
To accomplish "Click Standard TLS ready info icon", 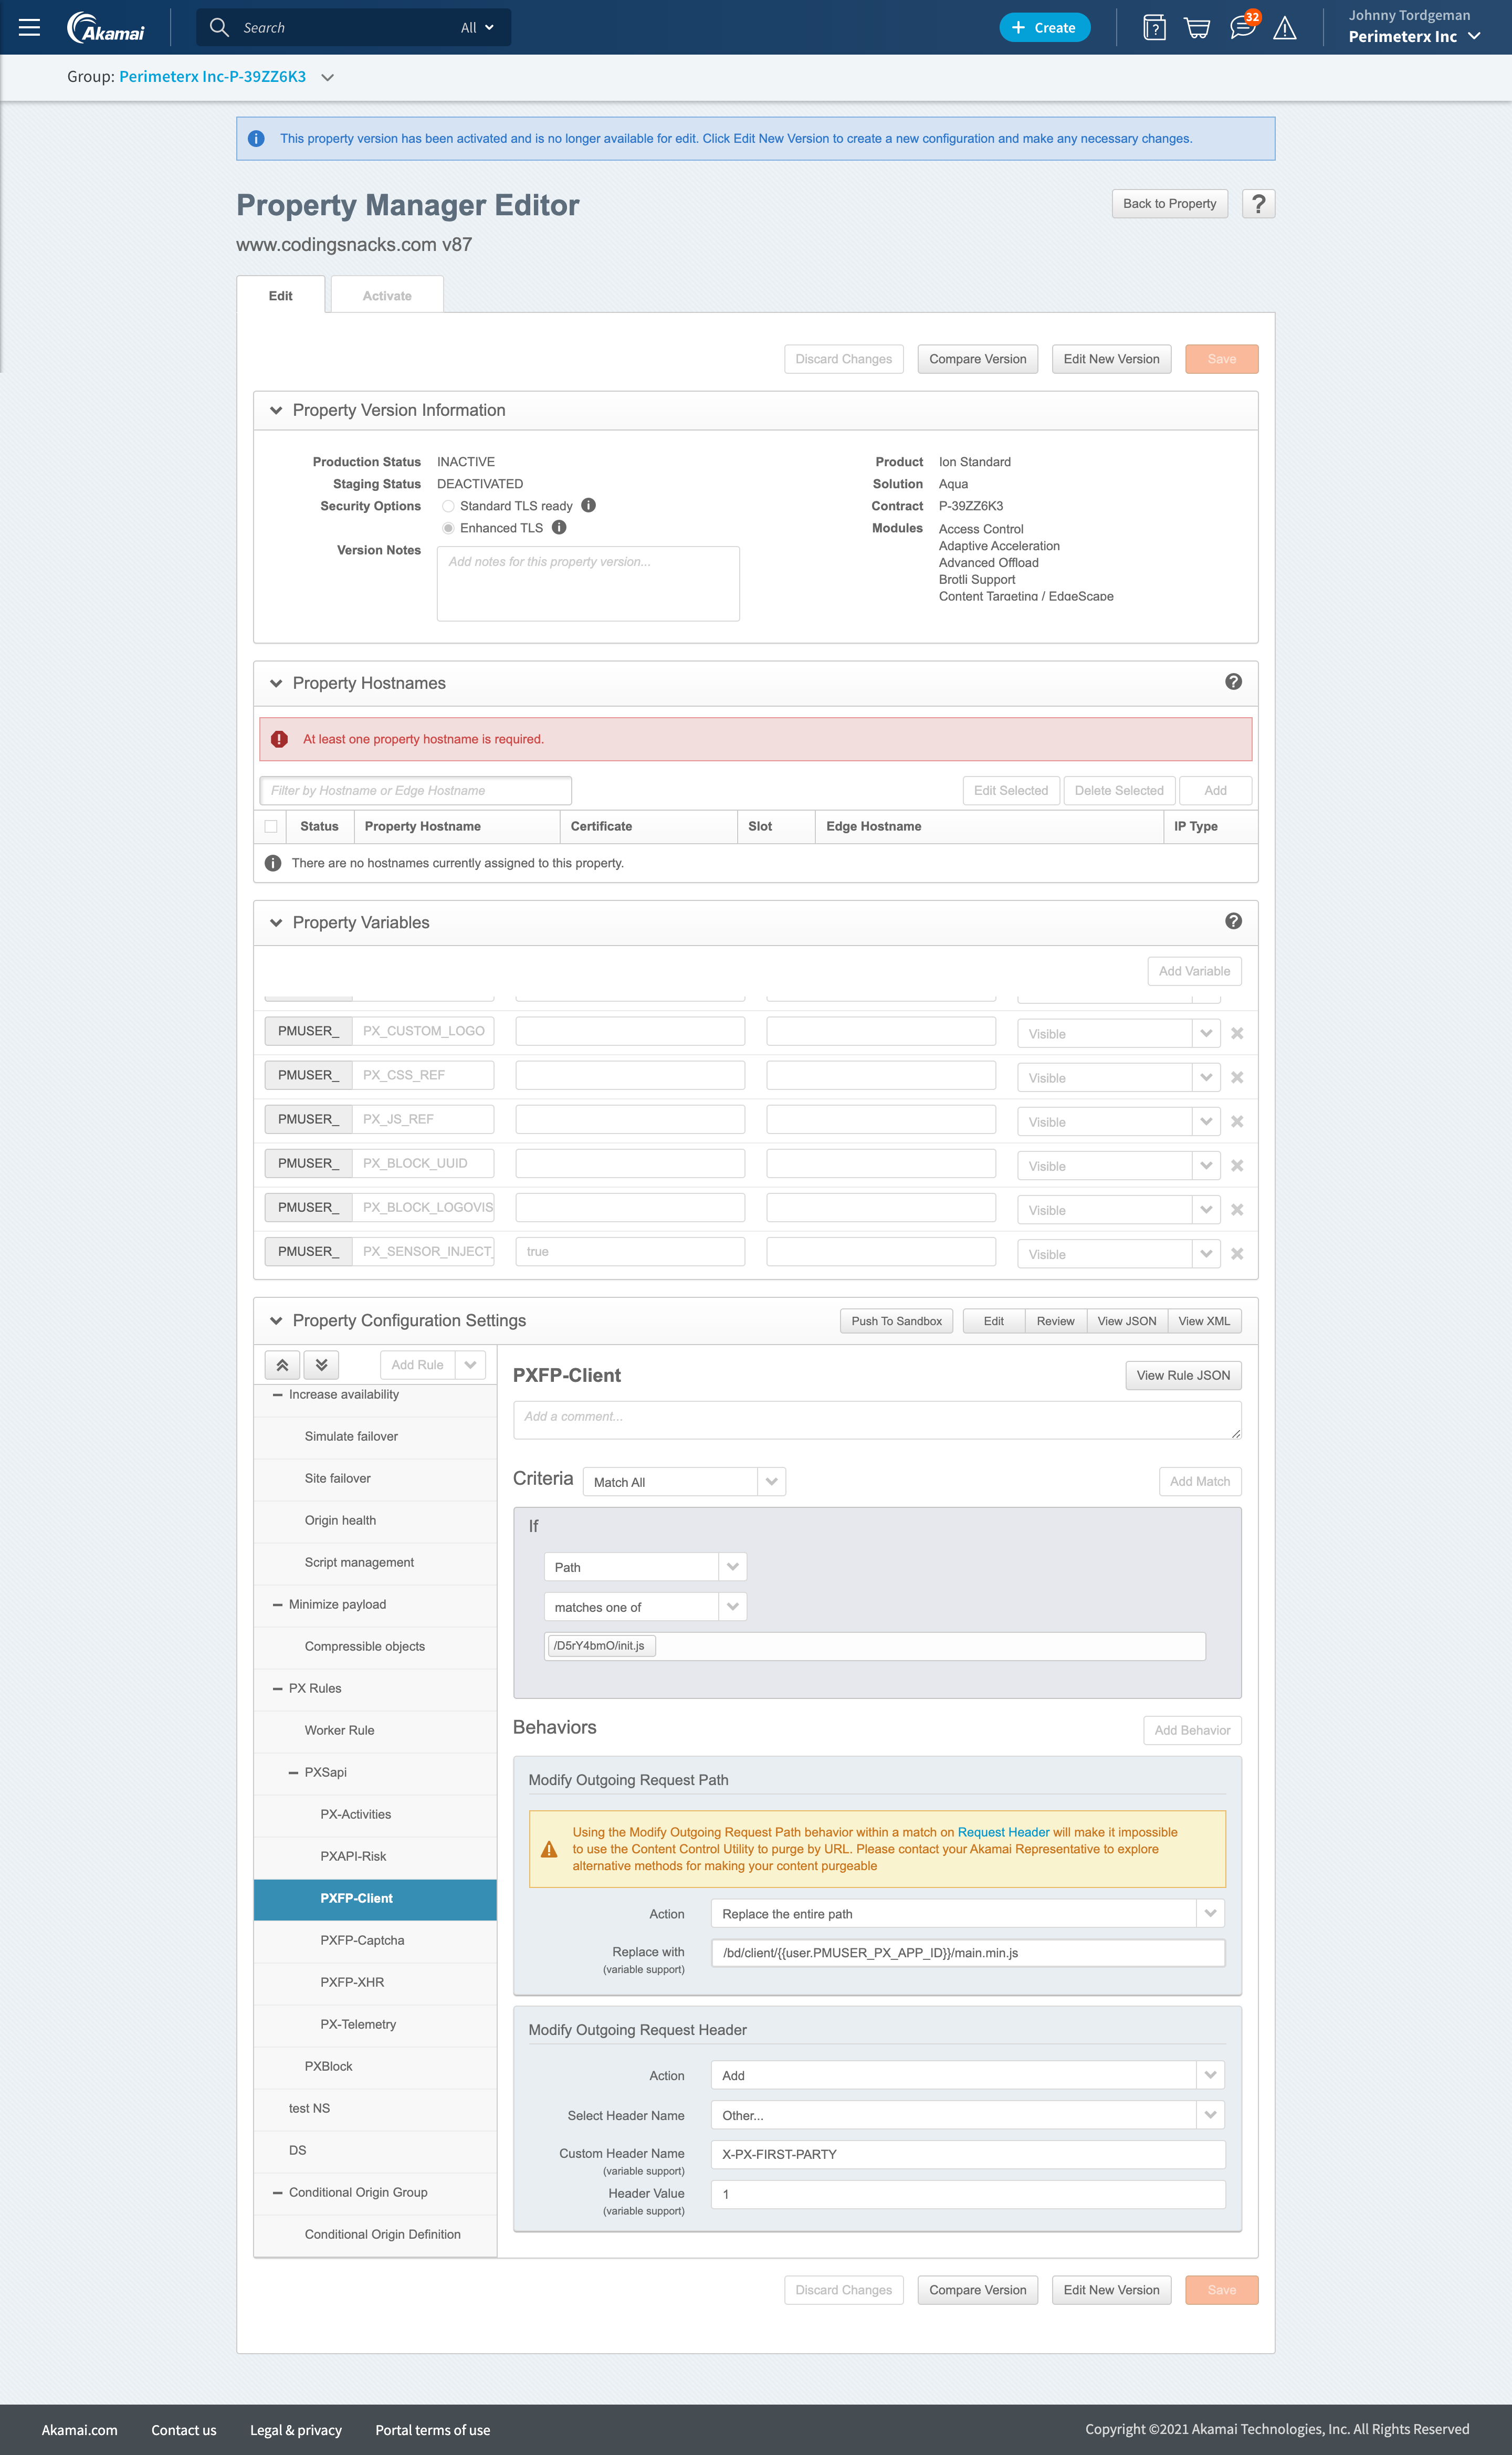I will click(589, 506).
